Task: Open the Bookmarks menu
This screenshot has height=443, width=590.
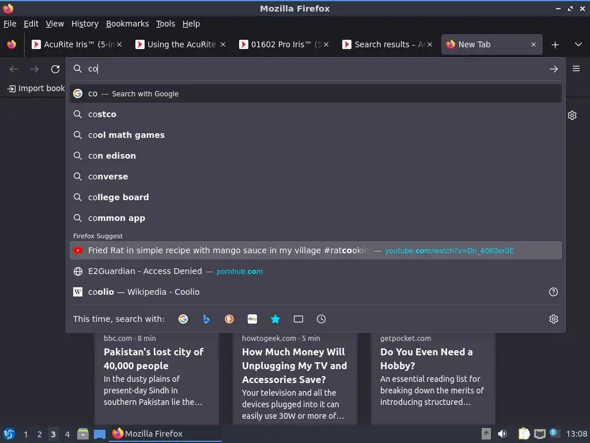Action: (127, 24)
